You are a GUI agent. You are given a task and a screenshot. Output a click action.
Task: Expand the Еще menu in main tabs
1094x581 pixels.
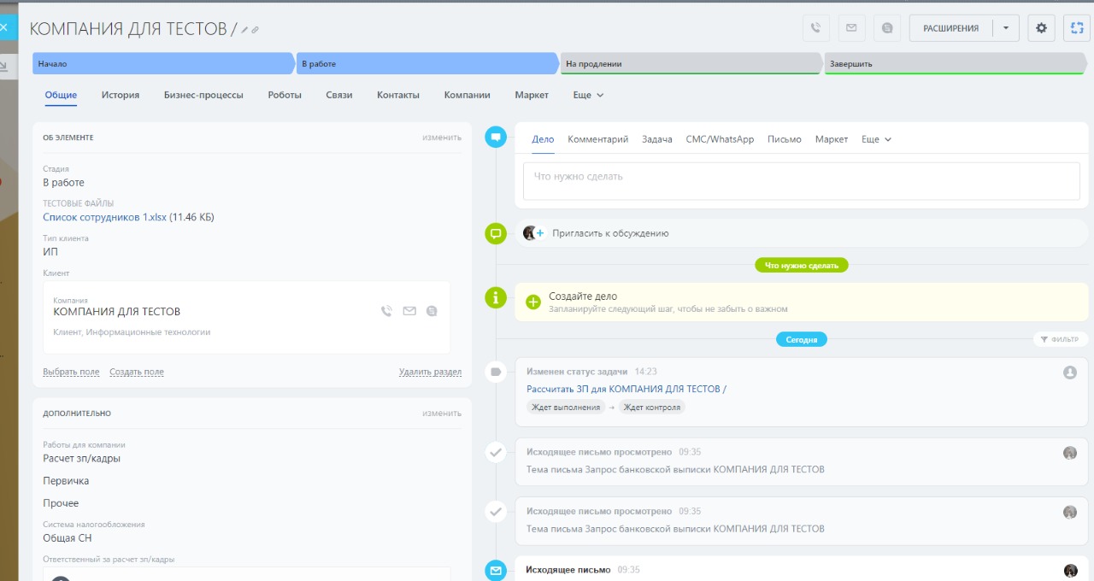(588, 95)
